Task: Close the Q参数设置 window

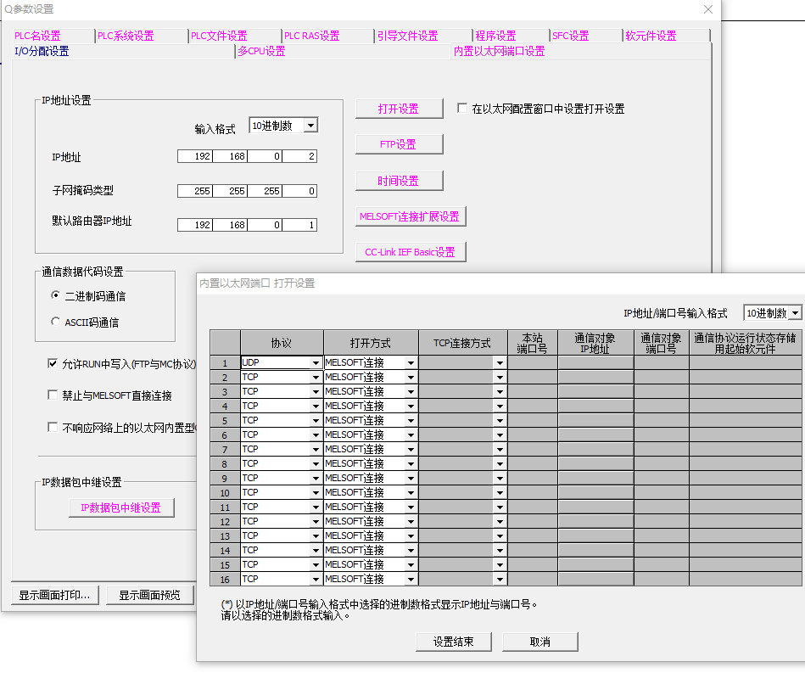Action: [x=708, y=9]
